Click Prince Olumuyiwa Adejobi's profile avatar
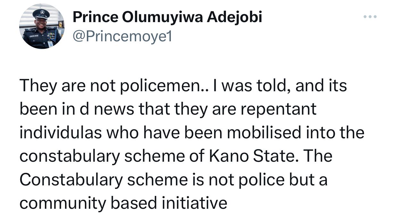398x219 pixels. pos(41,27)
